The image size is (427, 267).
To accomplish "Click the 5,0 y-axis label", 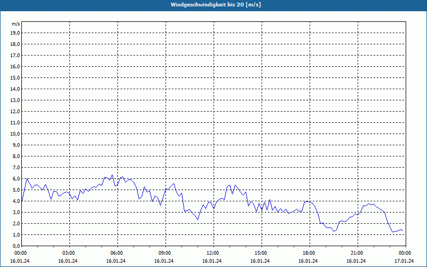I will click(17, 190).
